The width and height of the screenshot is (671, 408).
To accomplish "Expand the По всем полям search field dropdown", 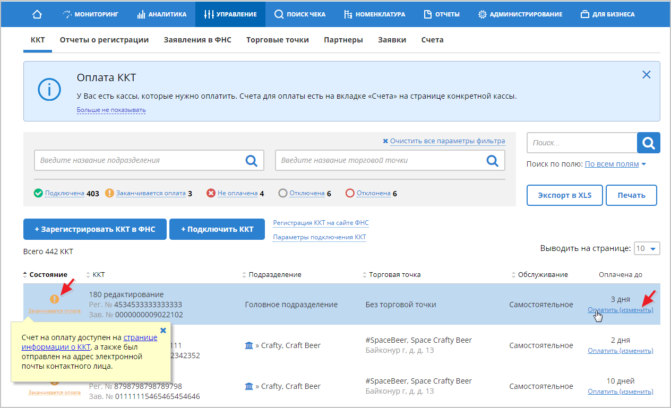I will [x=615, y=164].
